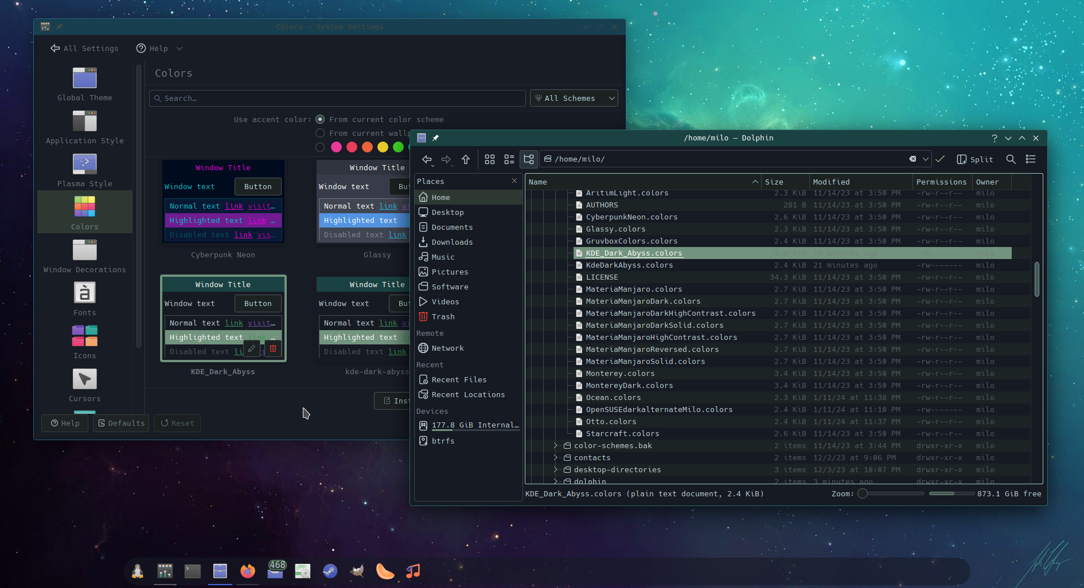Screen dimensions: 1084x588
Task: Open Plasma Style settings
Action: [85, 170]
